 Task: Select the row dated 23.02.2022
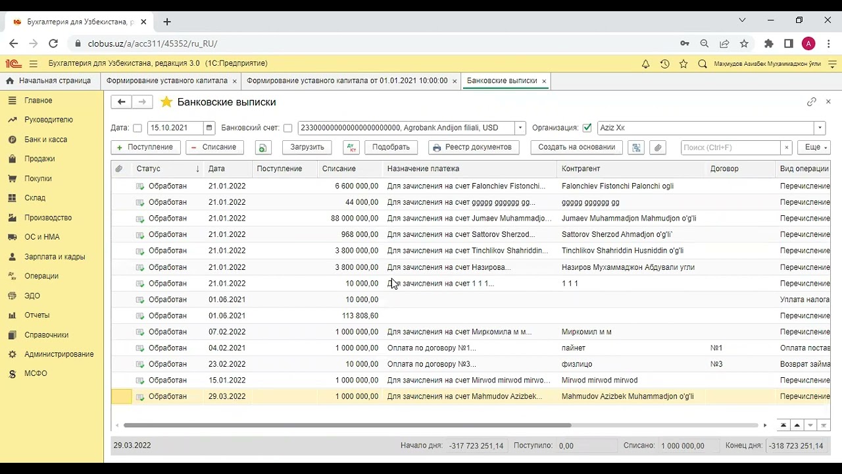point(470,364)
